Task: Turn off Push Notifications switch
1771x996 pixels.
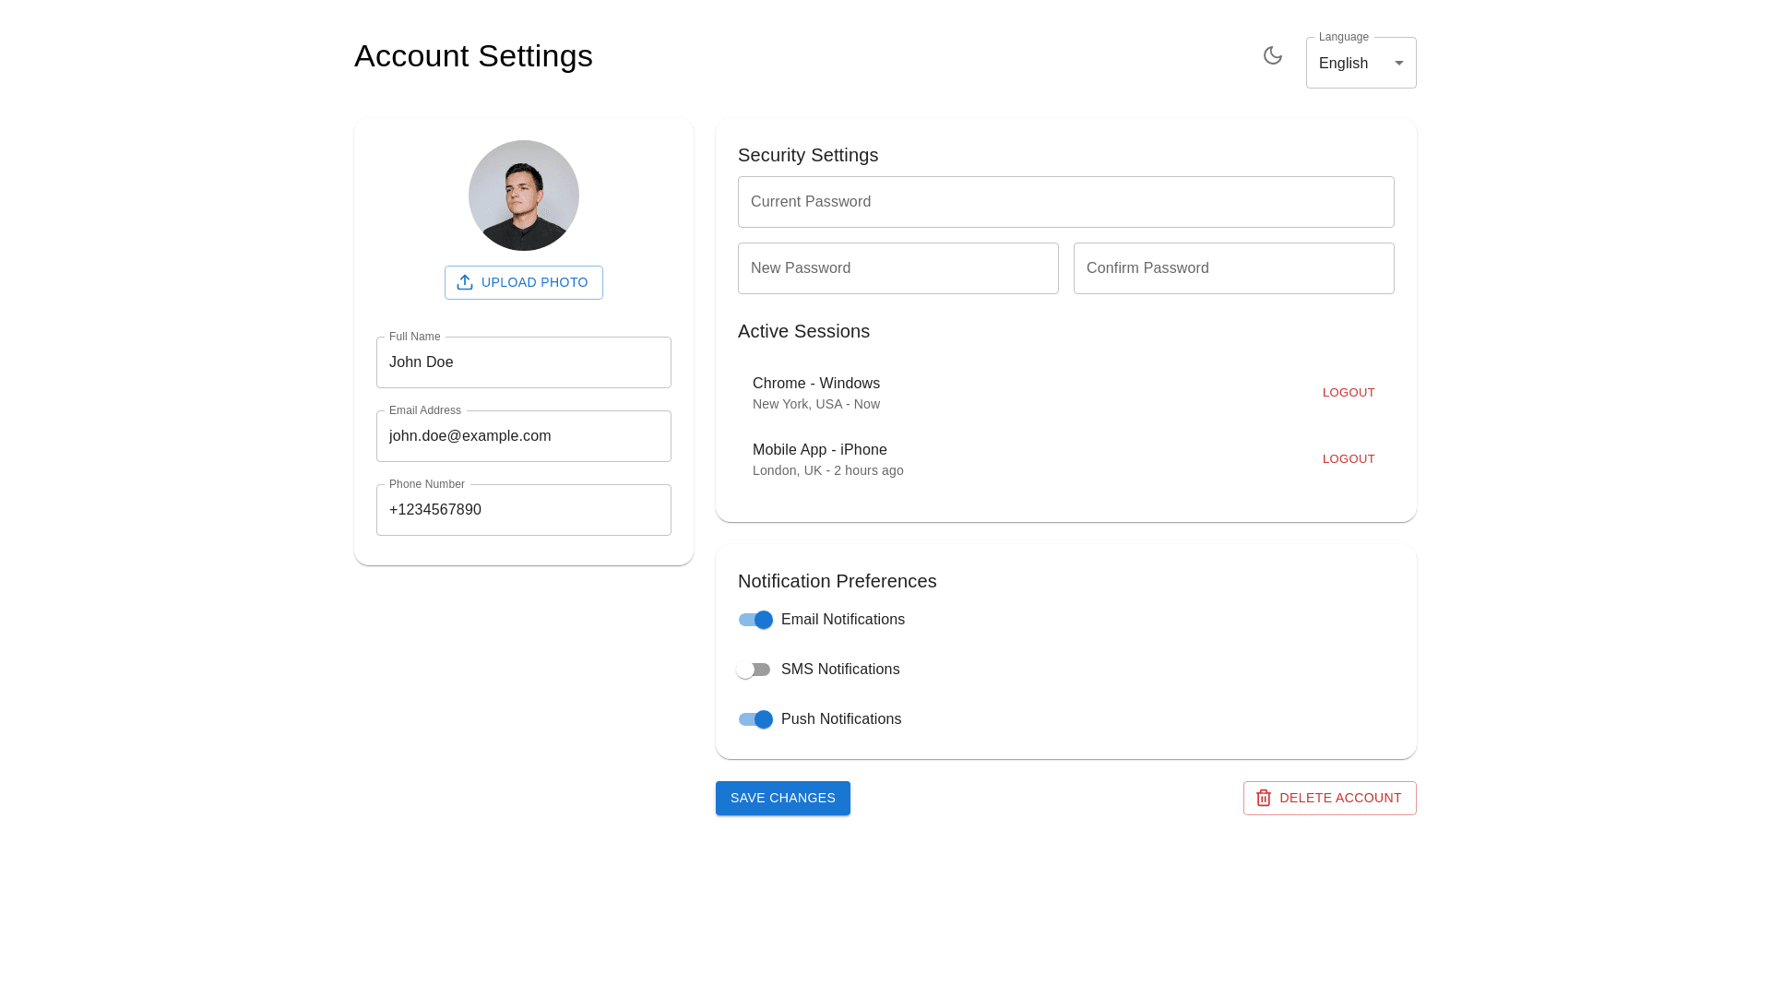Action: point(755,719)
